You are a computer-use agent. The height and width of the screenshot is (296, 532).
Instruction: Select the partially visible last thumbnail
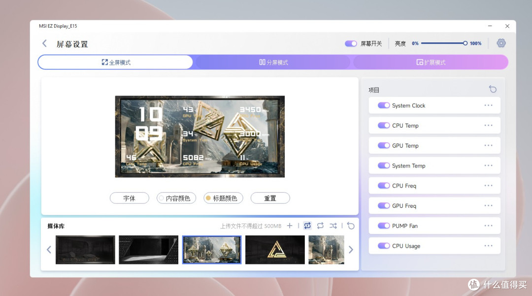pyautogui.click(x=327, y=250)
